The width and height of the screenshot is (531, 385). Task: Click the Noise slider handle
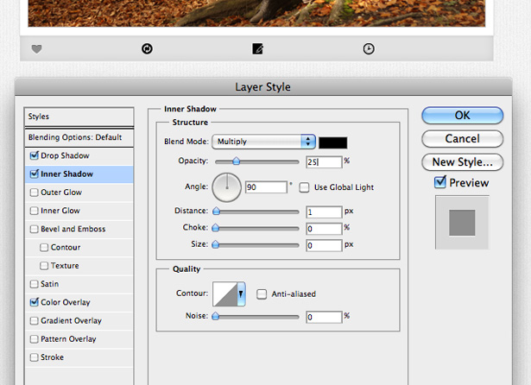(x=215, y=316)
